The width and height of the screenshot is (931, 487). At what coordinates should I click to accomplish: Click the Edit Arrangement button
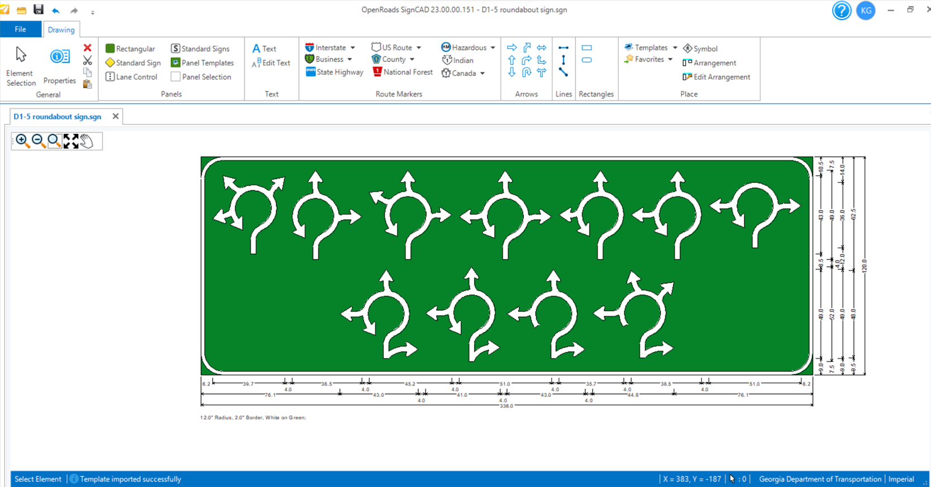[x=716, y=77]
